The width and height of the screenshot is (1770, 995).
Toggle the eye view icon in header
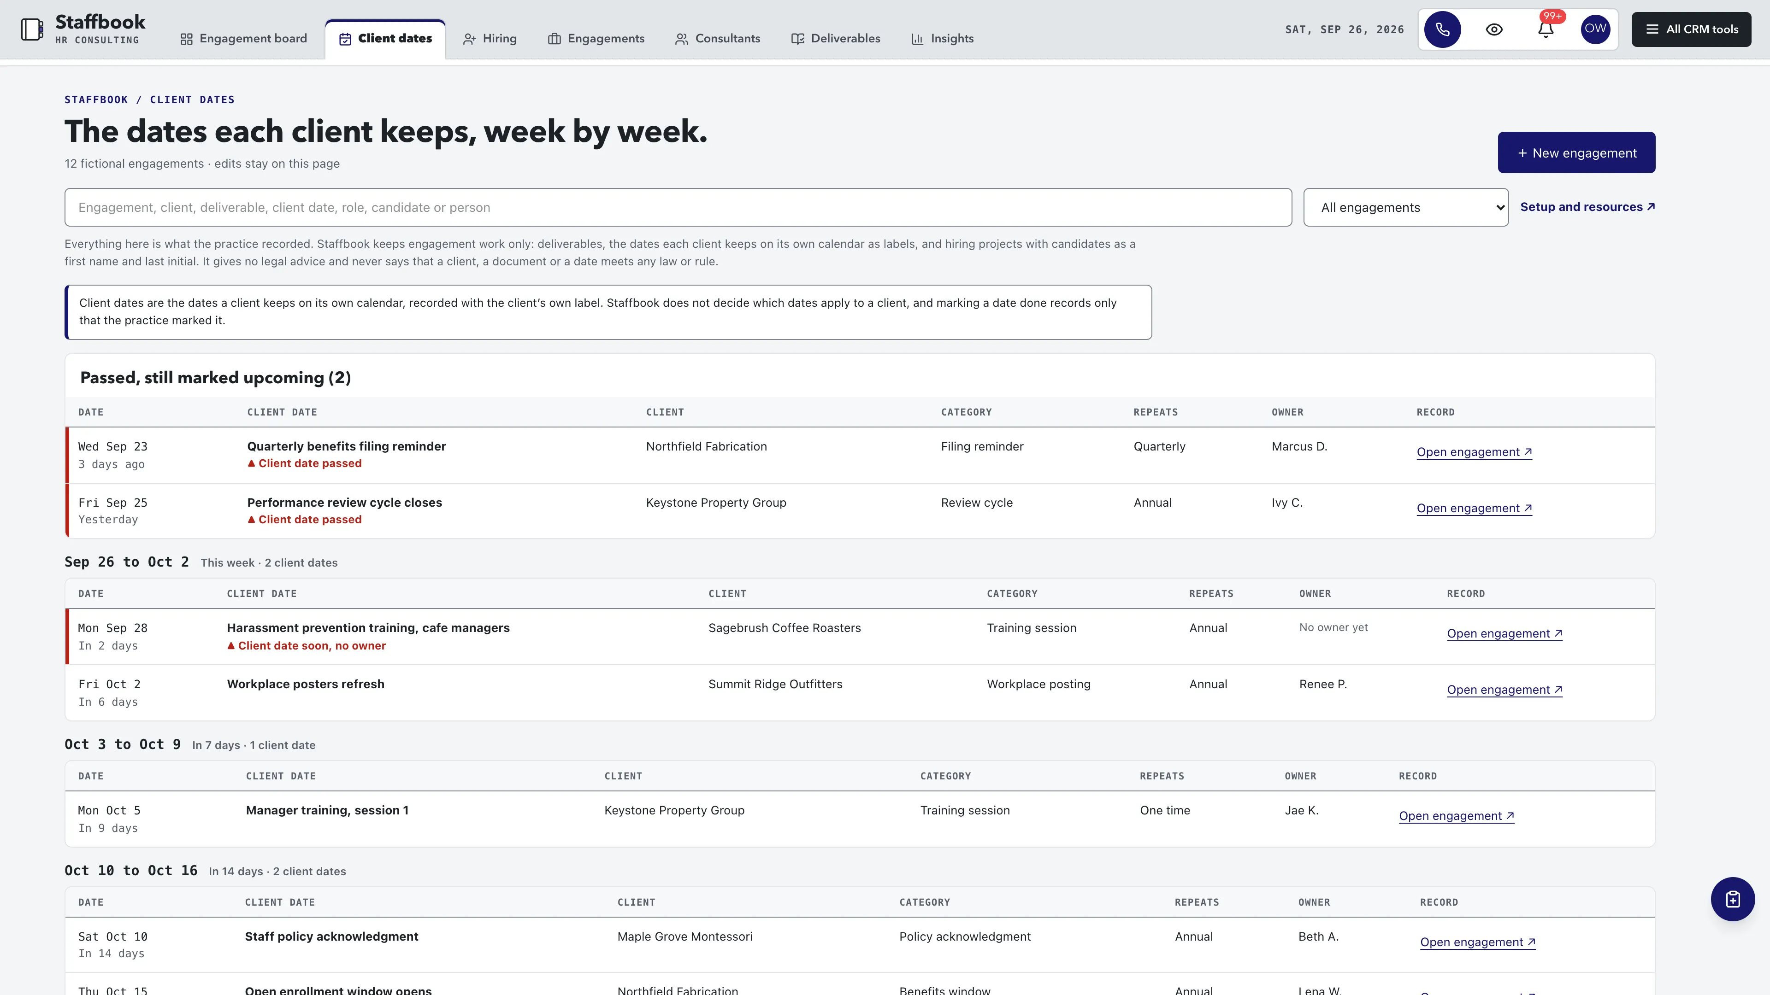[1494, 29]
